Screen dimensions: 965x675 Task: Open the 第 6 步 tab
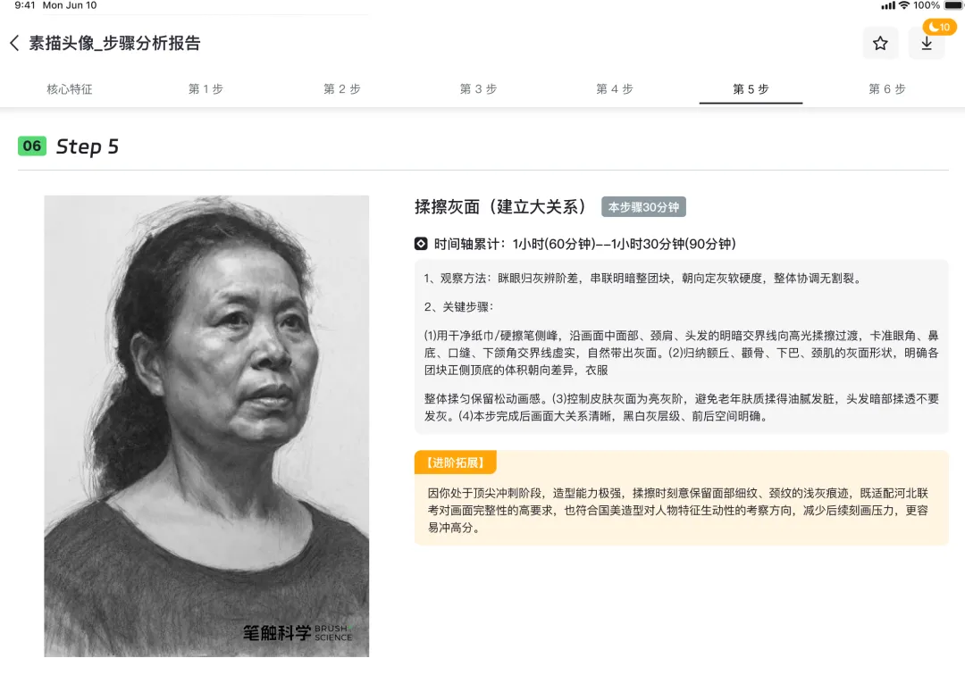pyautogui.click(x=887, y=89)
